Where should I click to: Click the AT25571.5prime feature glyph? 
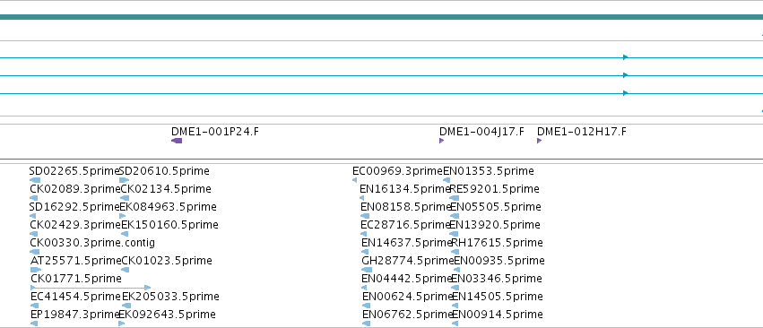(x=36, y=270)
